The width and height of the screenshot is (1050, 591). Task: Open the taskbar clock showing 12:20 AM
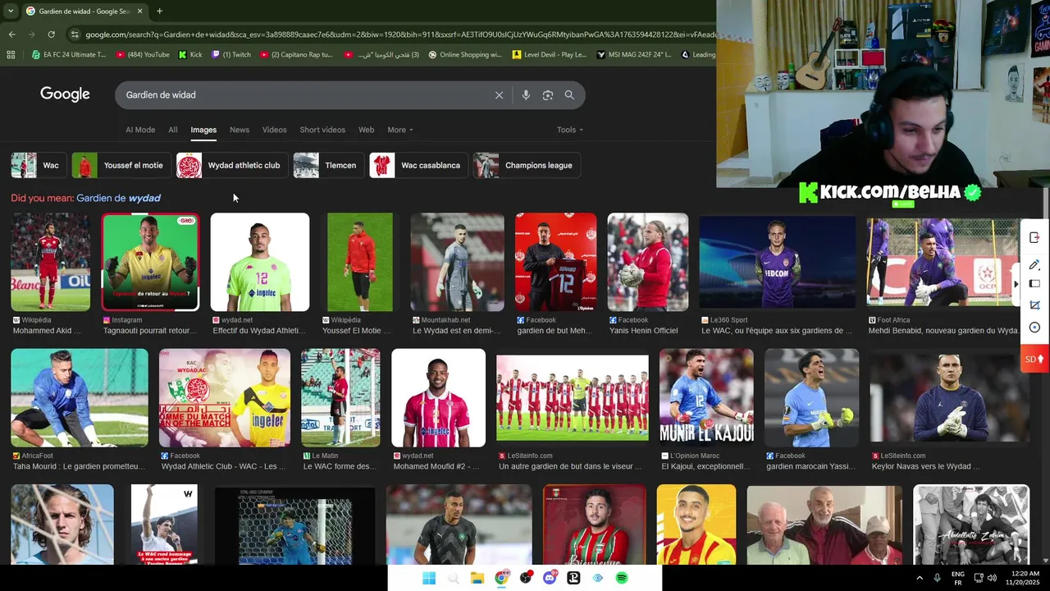1025,578
